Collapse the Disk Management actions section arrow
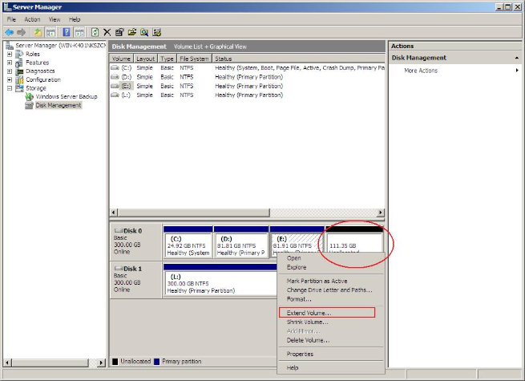 pyautogui.click(x=517, y=58)
